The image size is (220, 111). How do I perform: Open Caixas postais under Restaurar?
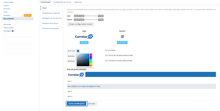tap(9, 27)
